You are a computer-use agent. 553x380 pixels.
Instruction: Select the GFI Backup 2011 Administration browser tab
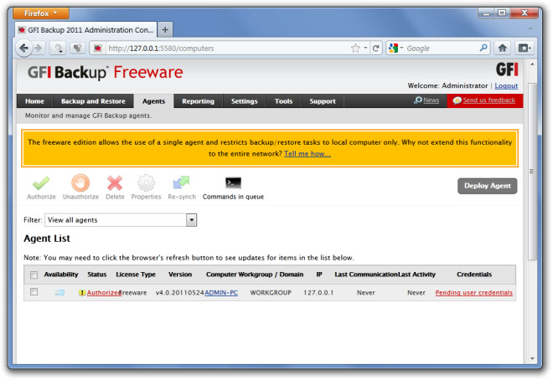[x=85, y=30]
